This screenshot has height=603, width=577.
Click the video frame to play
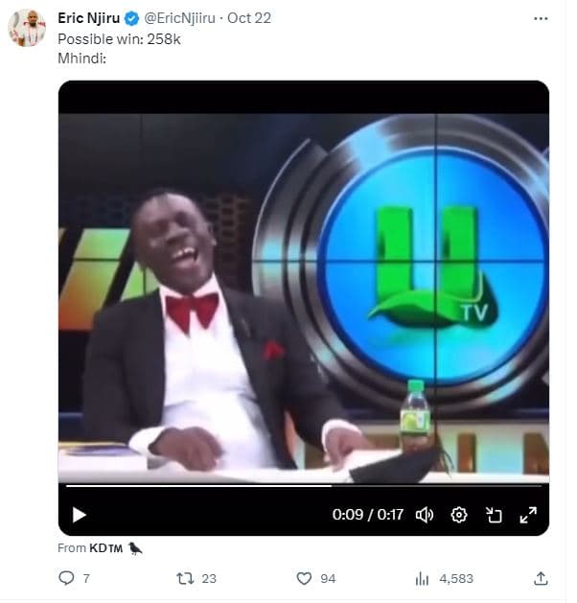pyautogui.click(x=303, y=288)
